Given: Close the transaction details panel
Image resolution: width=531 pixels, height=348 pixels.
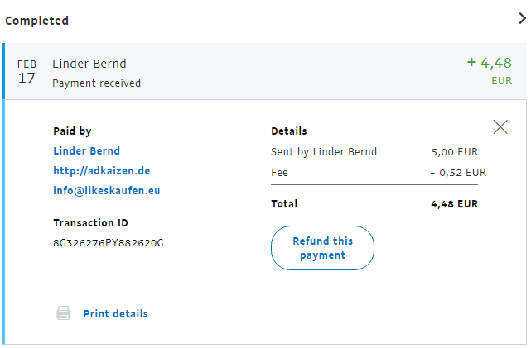Looking at the screenshot, I should click(500, 126).
